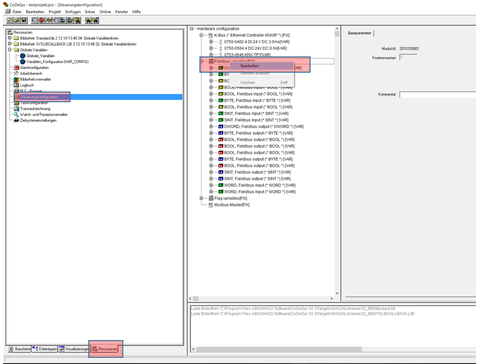Click the Flag variables icon
This screenshot has width=477, height=364.
[211, 198]
